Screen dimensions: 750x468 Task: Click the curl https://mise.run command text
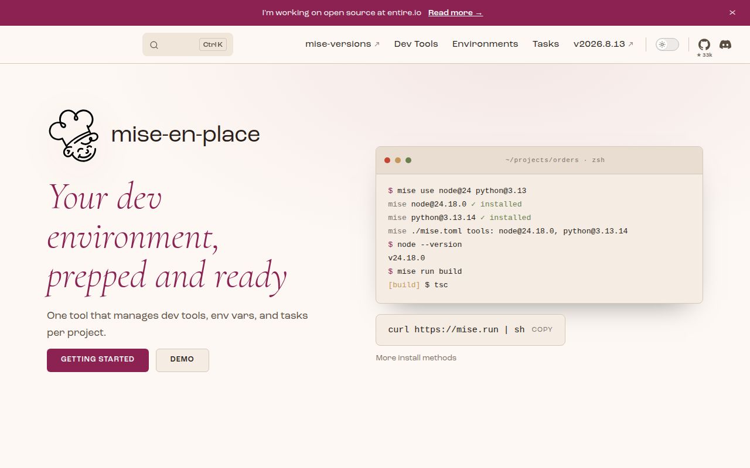[x=456, y=329]
